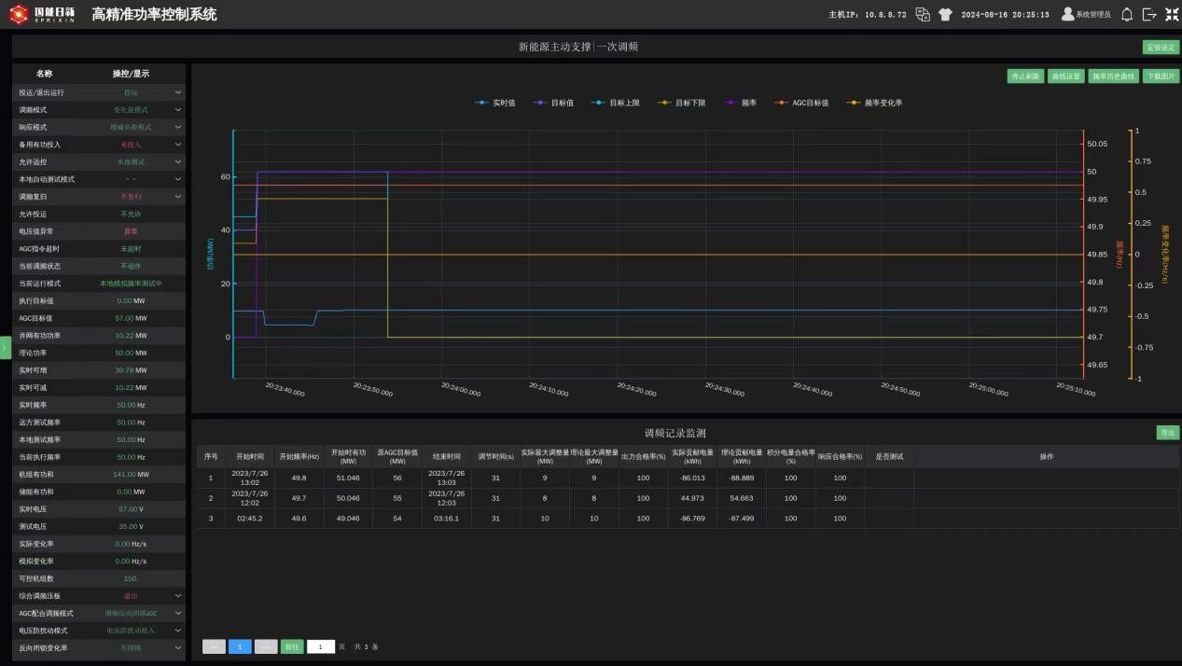Toggle 目标值 legend series
The width and height of the screenshot is (1182, 666).
pyautogui.click(x=553, y=103)
